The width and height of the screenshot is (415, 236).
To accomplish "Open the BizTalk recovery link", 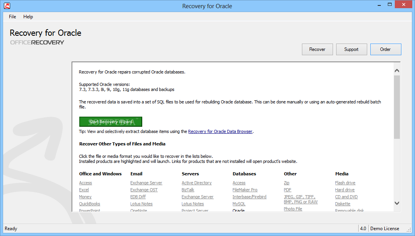I will click(188, 190).
